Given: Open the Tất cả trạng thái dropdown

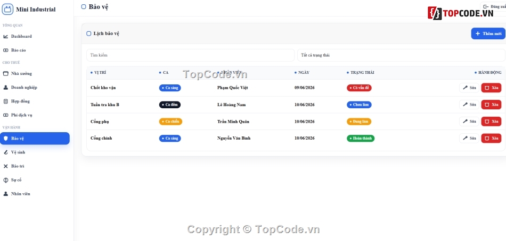Looking at the screenshot, I should pyautogui.click(x=401, y=55).
